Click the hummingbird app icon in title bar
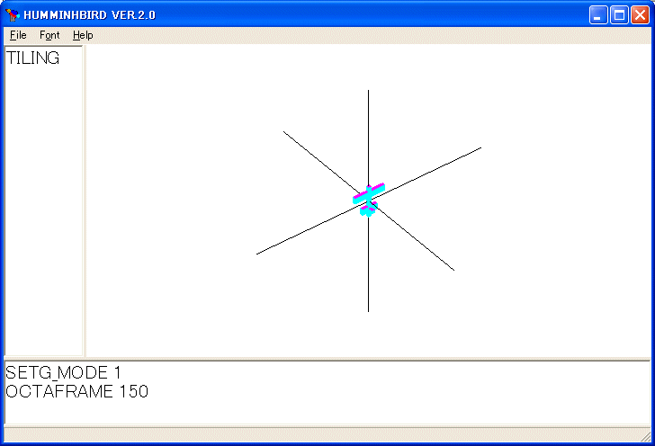This screenshot has width=655, height=446. click(13, 15)
